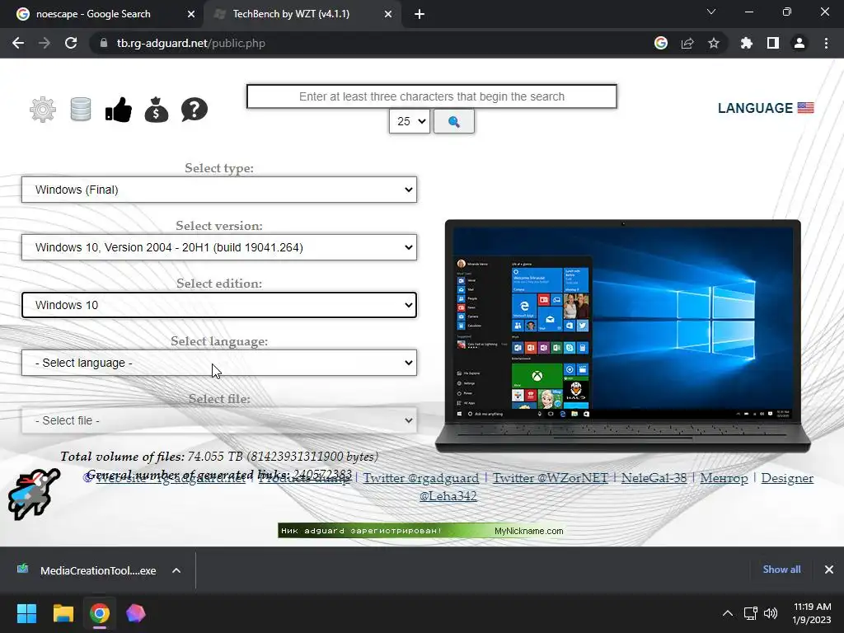Open the Select file dropdown
This screenshot has height=633, width=844.
[219, 420]
